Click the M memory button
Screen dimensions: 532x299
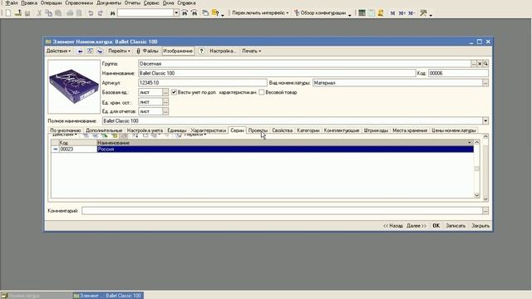pyautogui.click(x=392, y=13)
